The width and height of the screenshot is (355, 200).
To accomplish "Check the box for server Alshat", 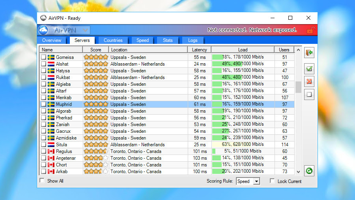I will click(x=43, y=64).
